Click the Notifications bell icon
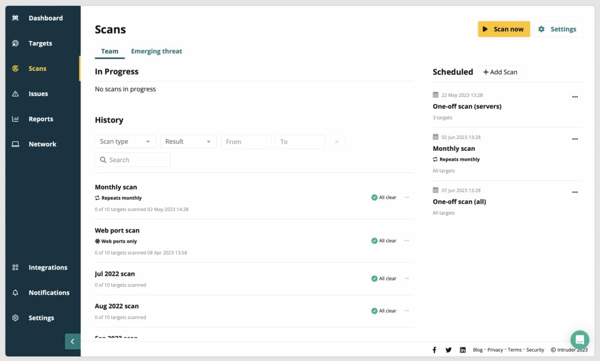The height and width of the screenshot is (361, 600). point(16,293)
